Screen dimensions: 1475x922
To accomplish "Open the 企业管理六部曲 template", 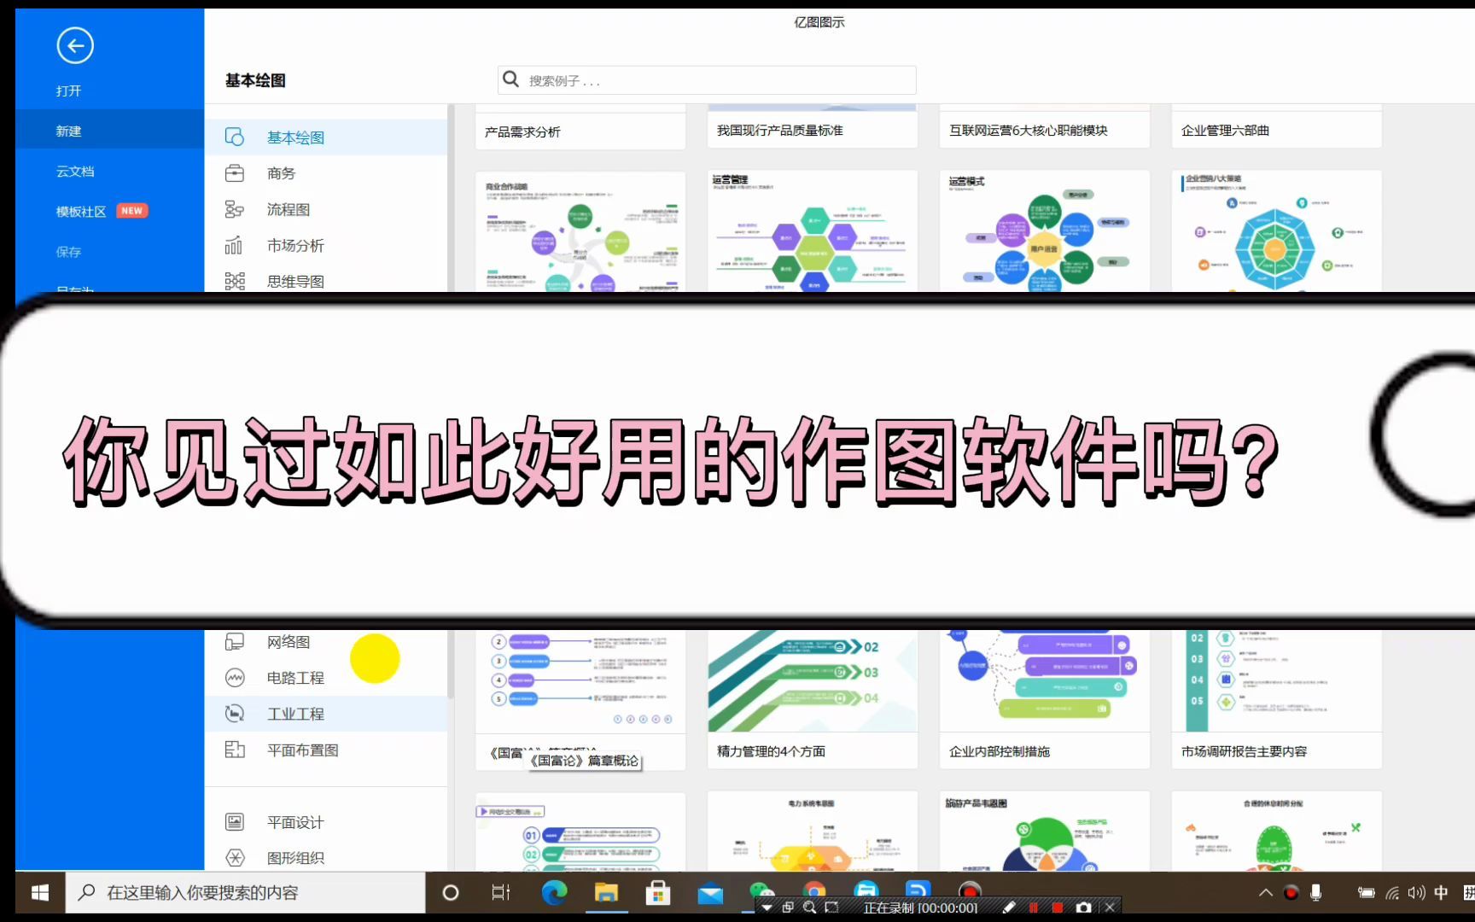I will pos(1277,131).
